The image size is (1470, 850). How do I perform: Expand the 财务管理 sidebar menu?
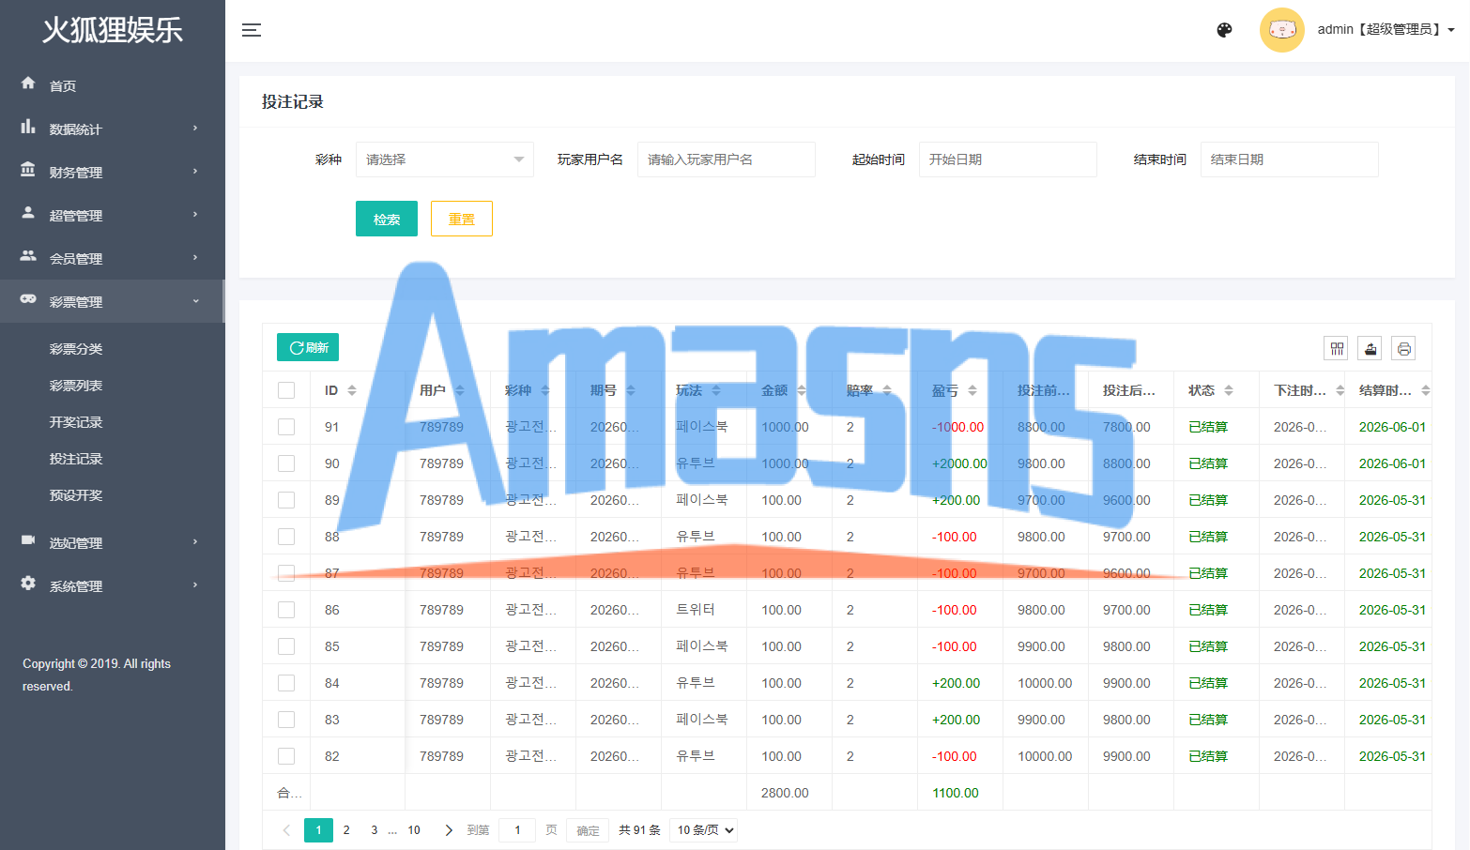coord(113,172)
